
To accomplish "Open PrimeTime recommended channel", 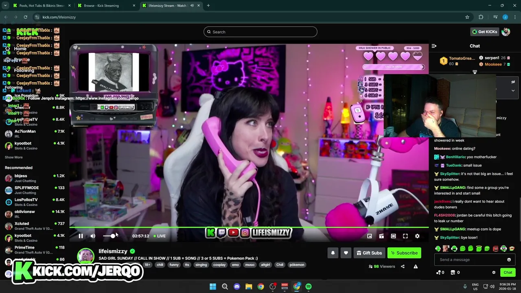I will (x=35, y=250).
